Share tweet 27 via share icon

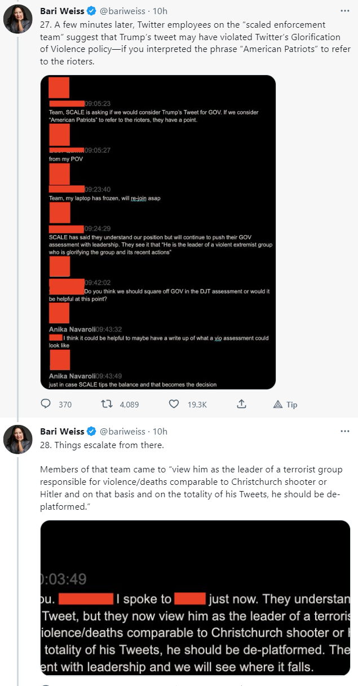click(241, 404)
